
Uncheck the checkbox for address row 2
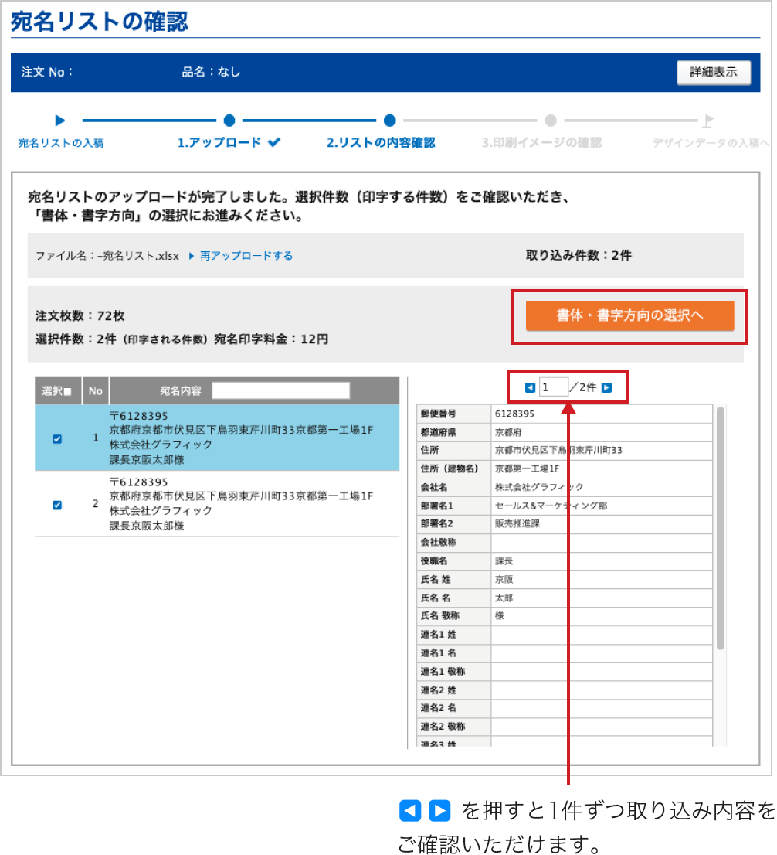click(57, 505)
